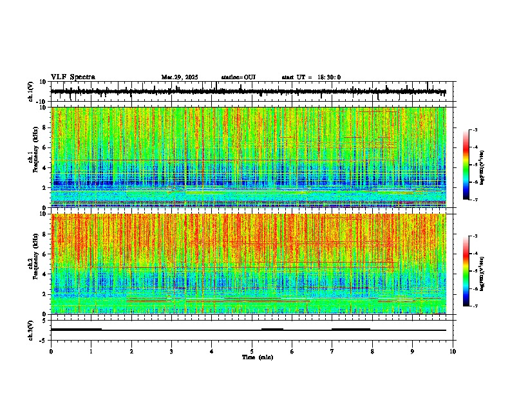This screenshot has height=394, width=510.
Task: Click the "ch.1(V)" waveform axis label
Action: coord(31,91)
